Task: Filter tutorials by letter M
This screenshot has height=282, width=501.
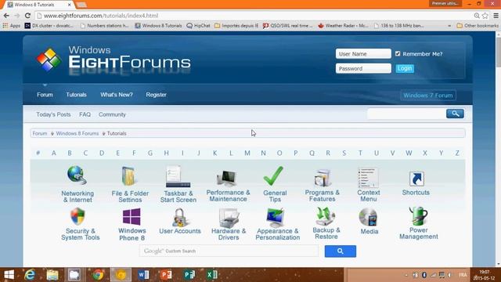Action: pyautogui.click(x=247, y=154)
